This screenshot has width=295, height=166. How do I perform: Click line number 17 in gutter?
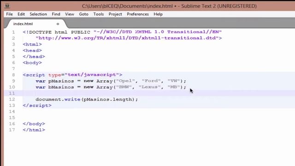pos(12,130)
